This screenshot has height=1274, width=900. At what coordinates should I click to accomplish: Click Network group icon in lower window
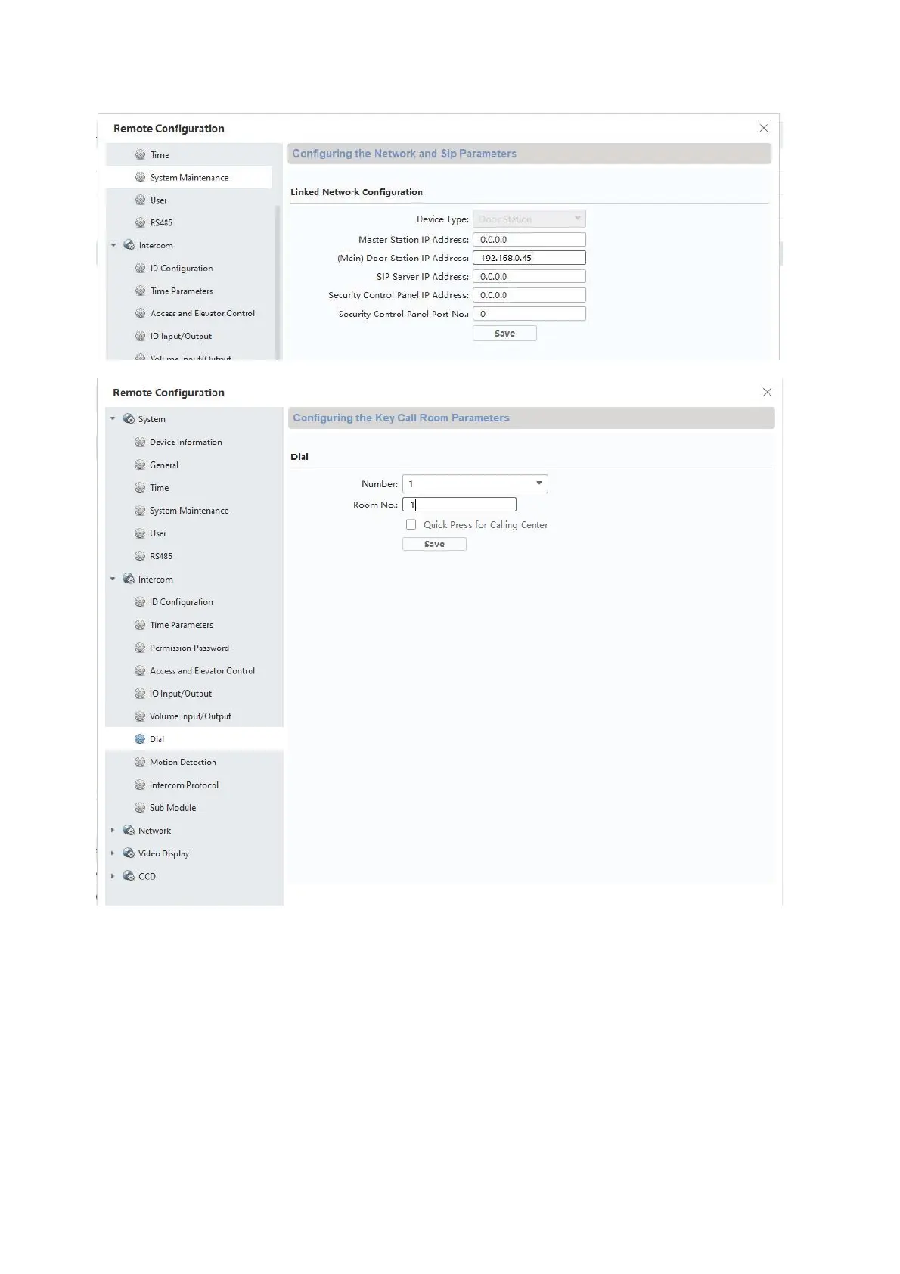(x=129, y=830)
